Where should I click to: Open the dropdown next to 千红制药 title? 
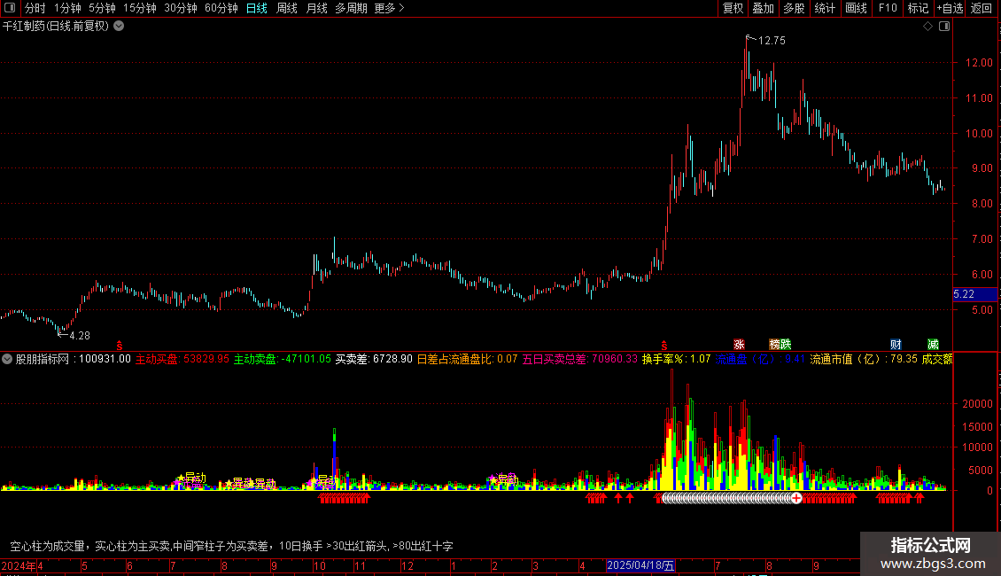[119, 27]
